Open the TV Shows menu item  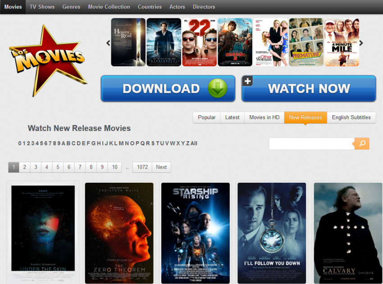click(x=42, y=7)
